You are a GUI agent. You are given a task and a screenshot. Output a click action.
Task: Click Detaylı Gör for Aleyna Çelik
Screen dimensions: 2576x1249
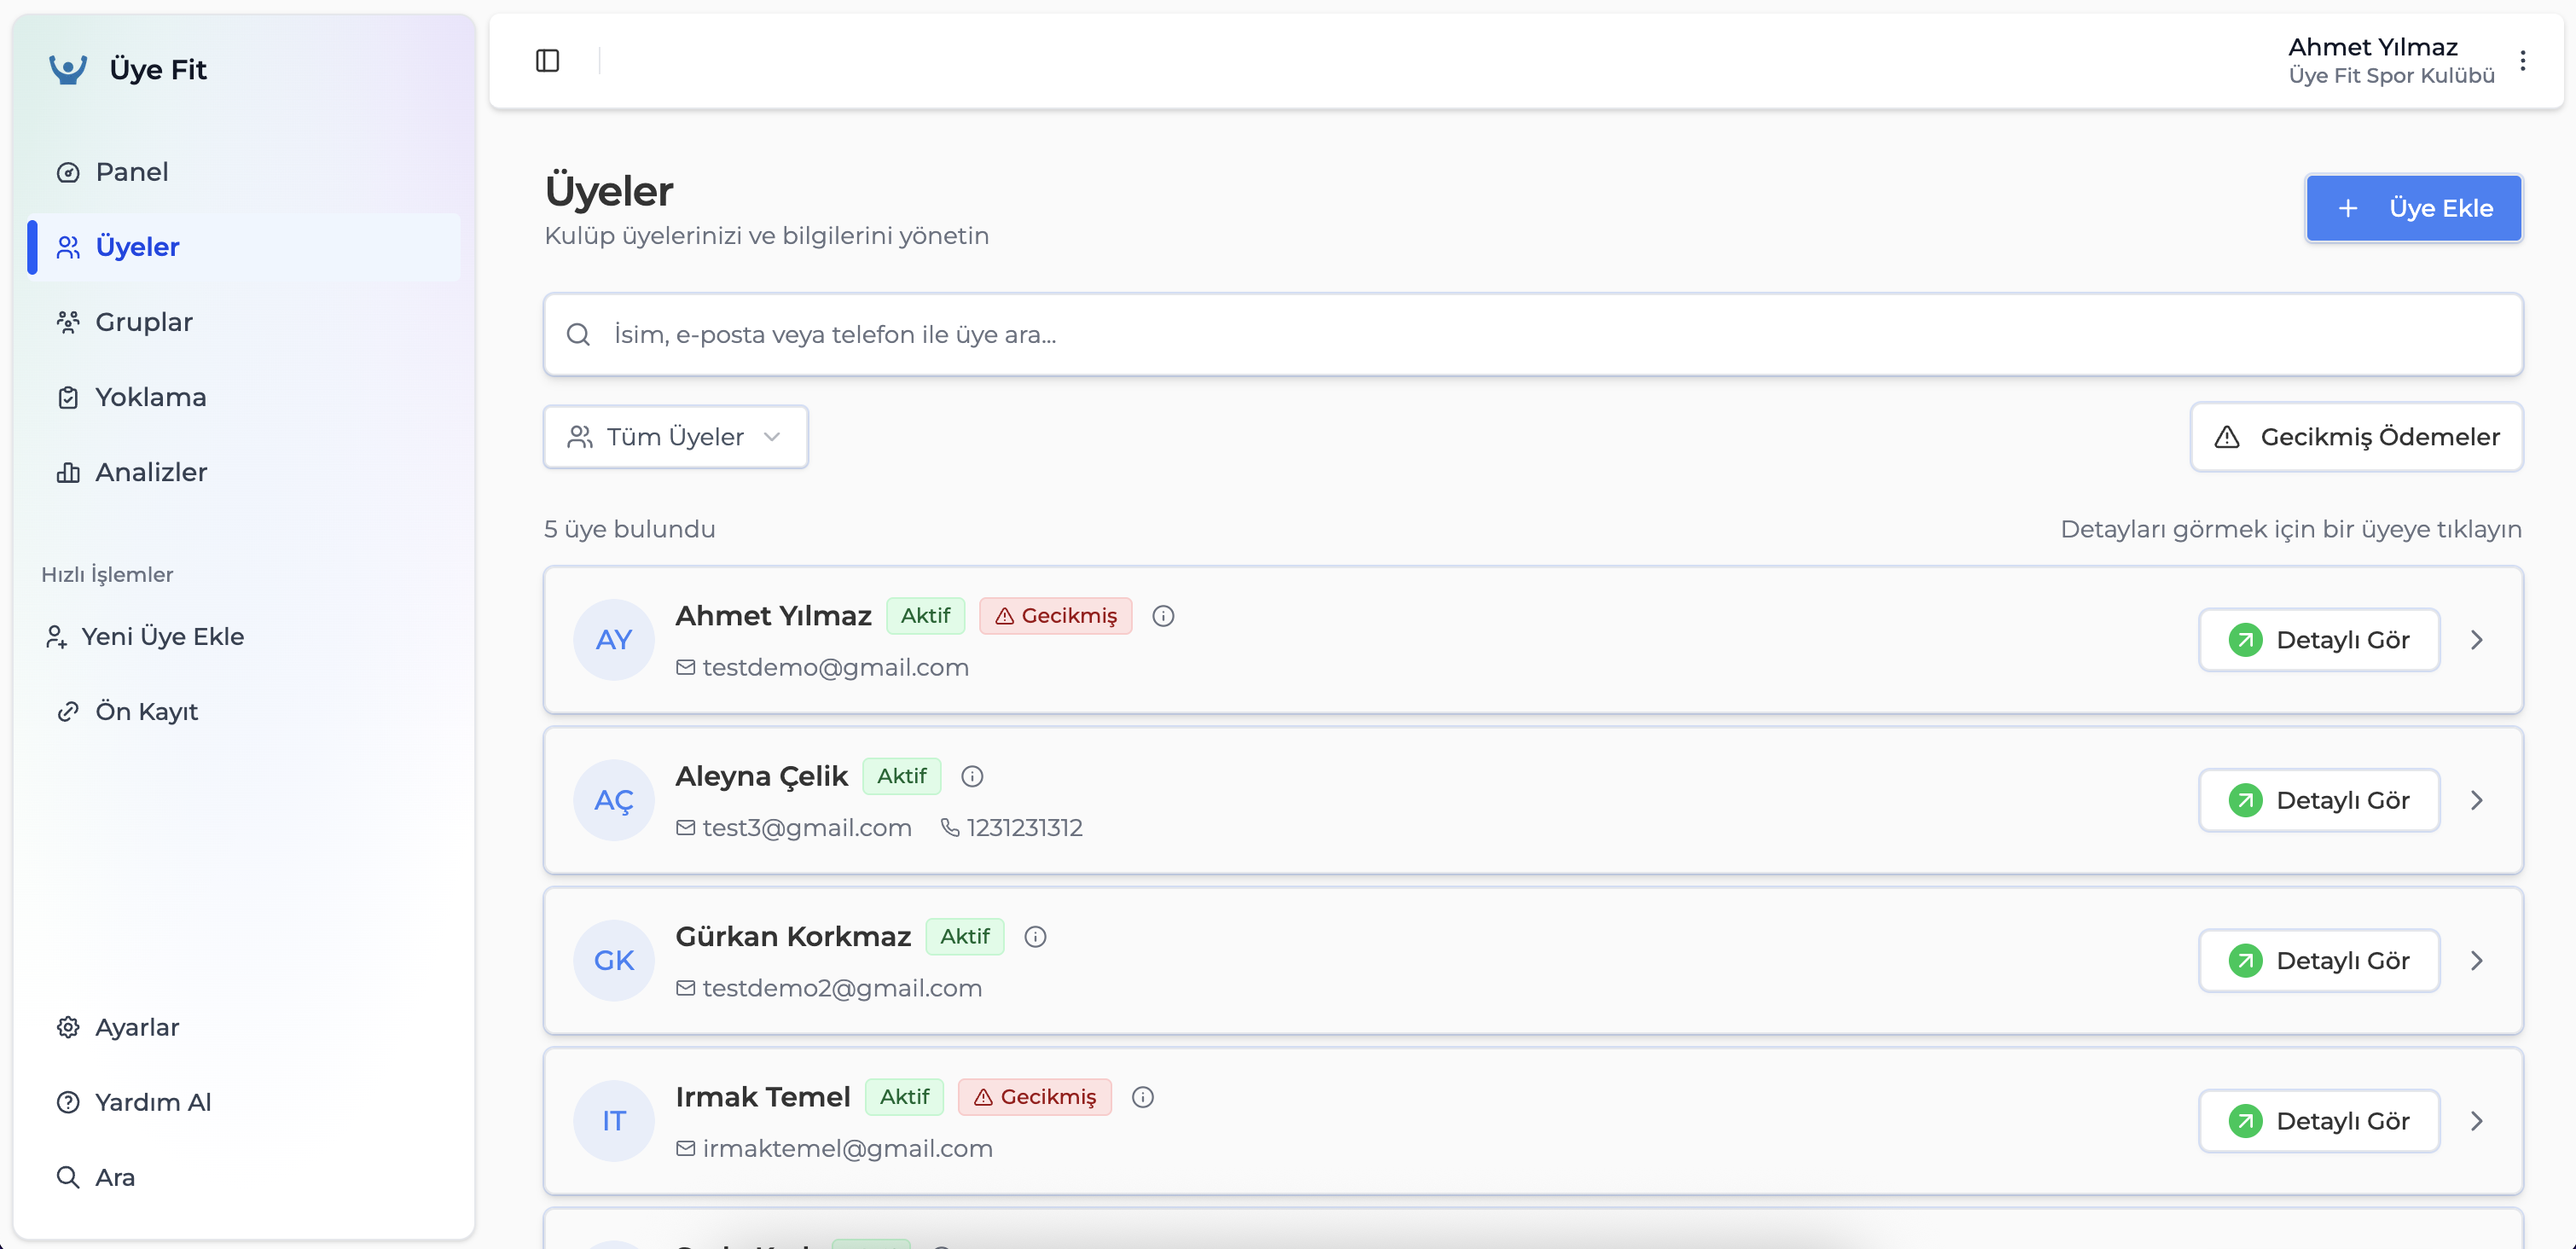[x=2318, y=800]
